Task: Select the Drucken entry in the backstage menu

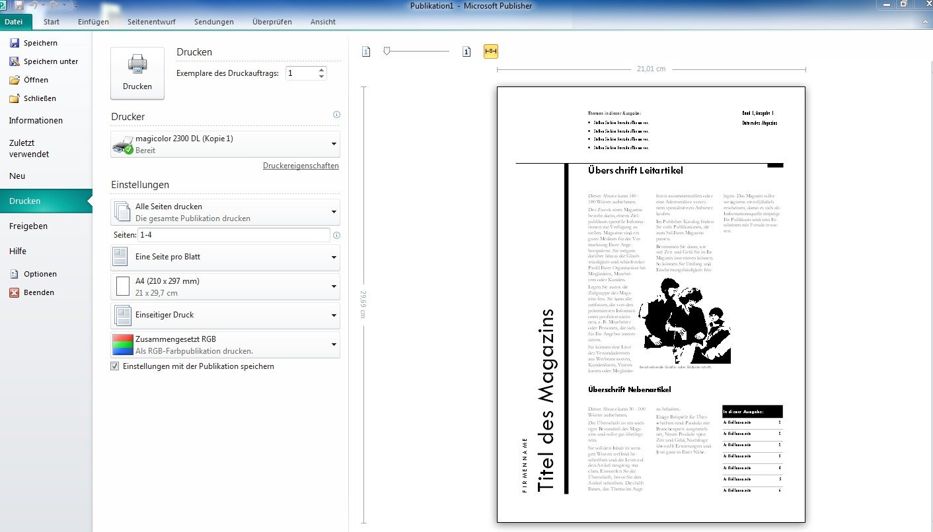Action: pos(46,201)
